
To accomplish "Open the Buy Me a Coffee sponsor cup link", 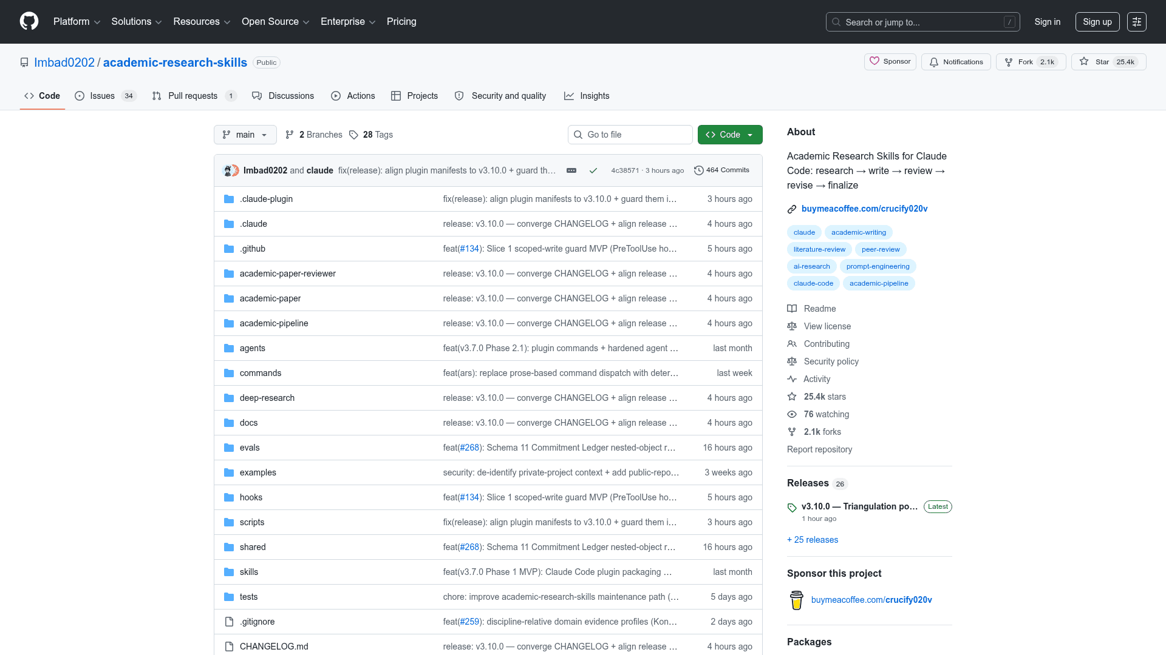I will point(871,600).
